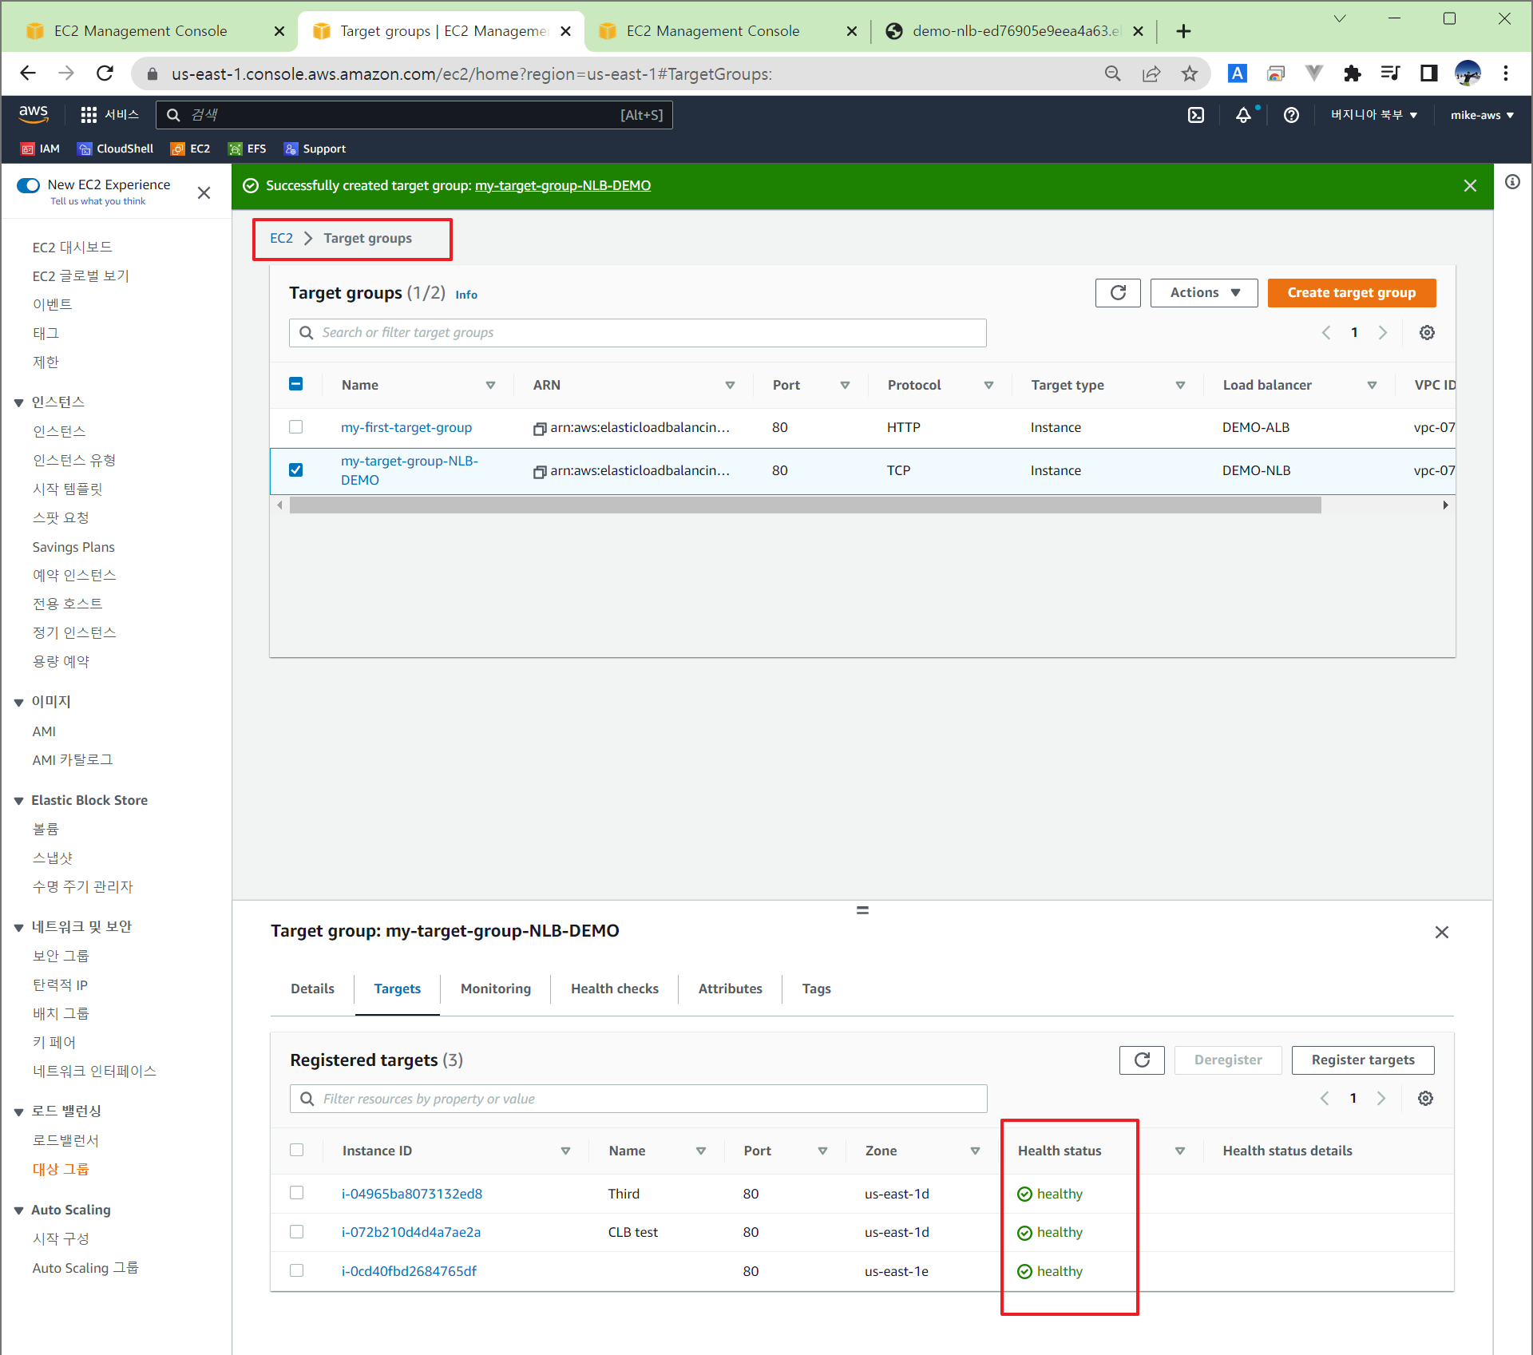Open the AWS services grid menu
This screenshot has height=1355, width=1533.
89,115
